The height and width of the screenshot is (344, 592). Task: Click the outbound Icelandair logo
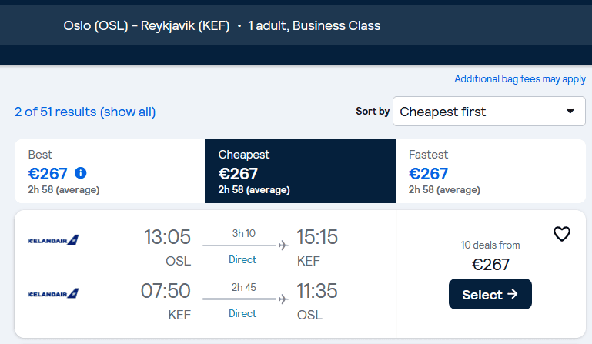53,240
